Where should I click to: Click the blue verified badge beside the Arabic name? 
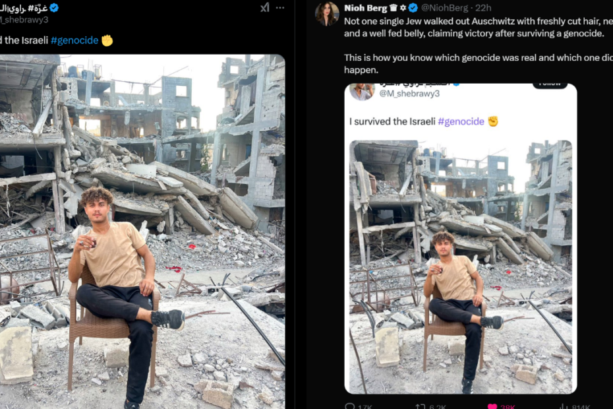(x=54, y=7)
